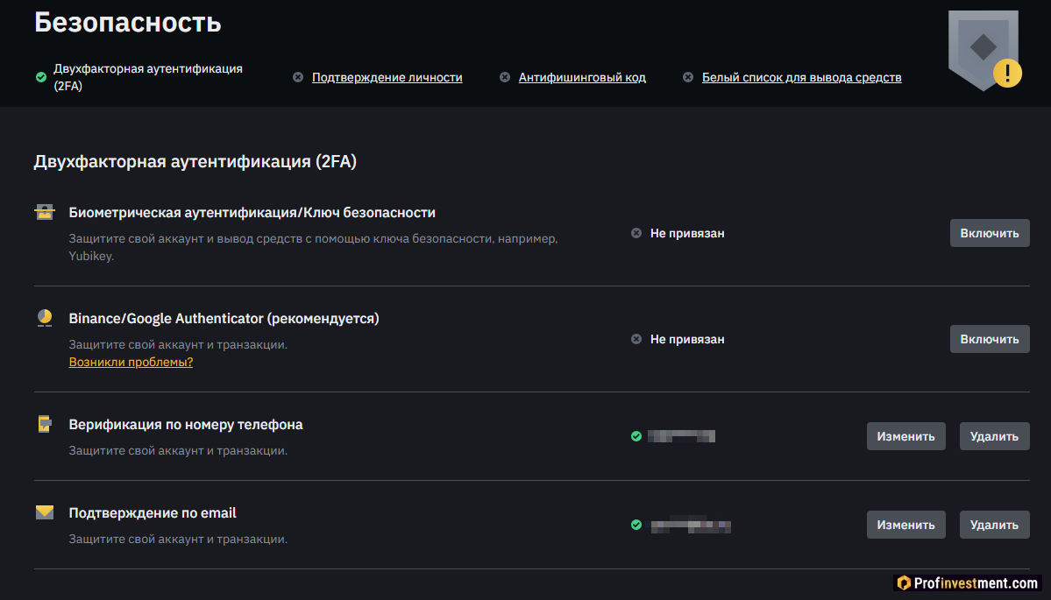Click the blurred phone number value
Viewport: 1051px width, 600px height.
[681, 436]
